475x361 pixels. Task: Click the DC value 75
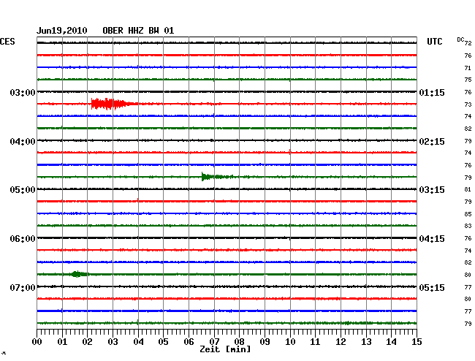[x=468, y=80]
